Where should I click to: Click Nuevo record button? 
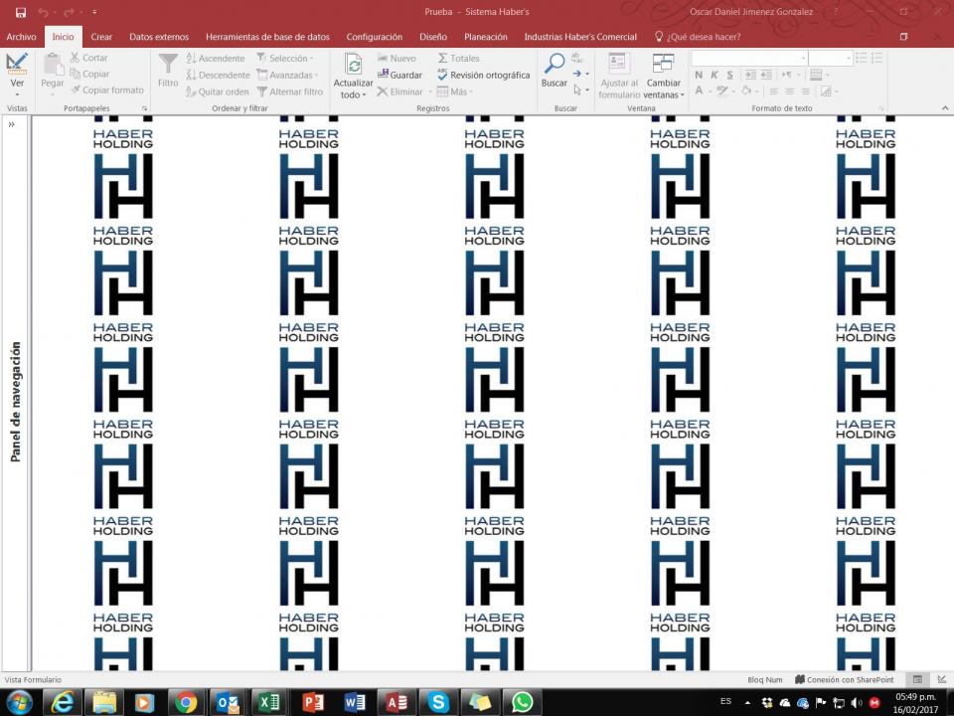397,59
